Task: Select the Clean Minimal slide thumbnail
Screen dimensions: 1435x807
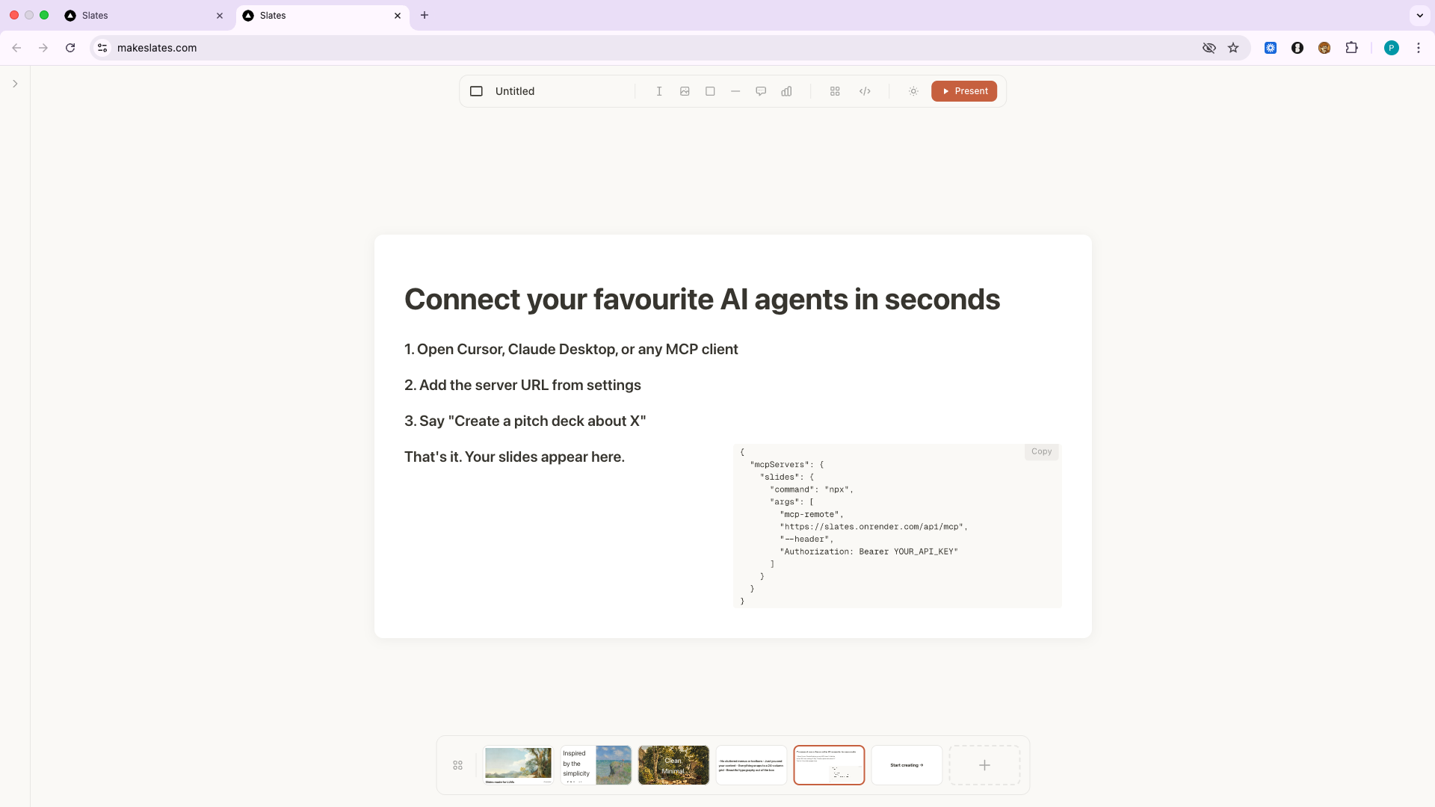Action: pos(673,764)
